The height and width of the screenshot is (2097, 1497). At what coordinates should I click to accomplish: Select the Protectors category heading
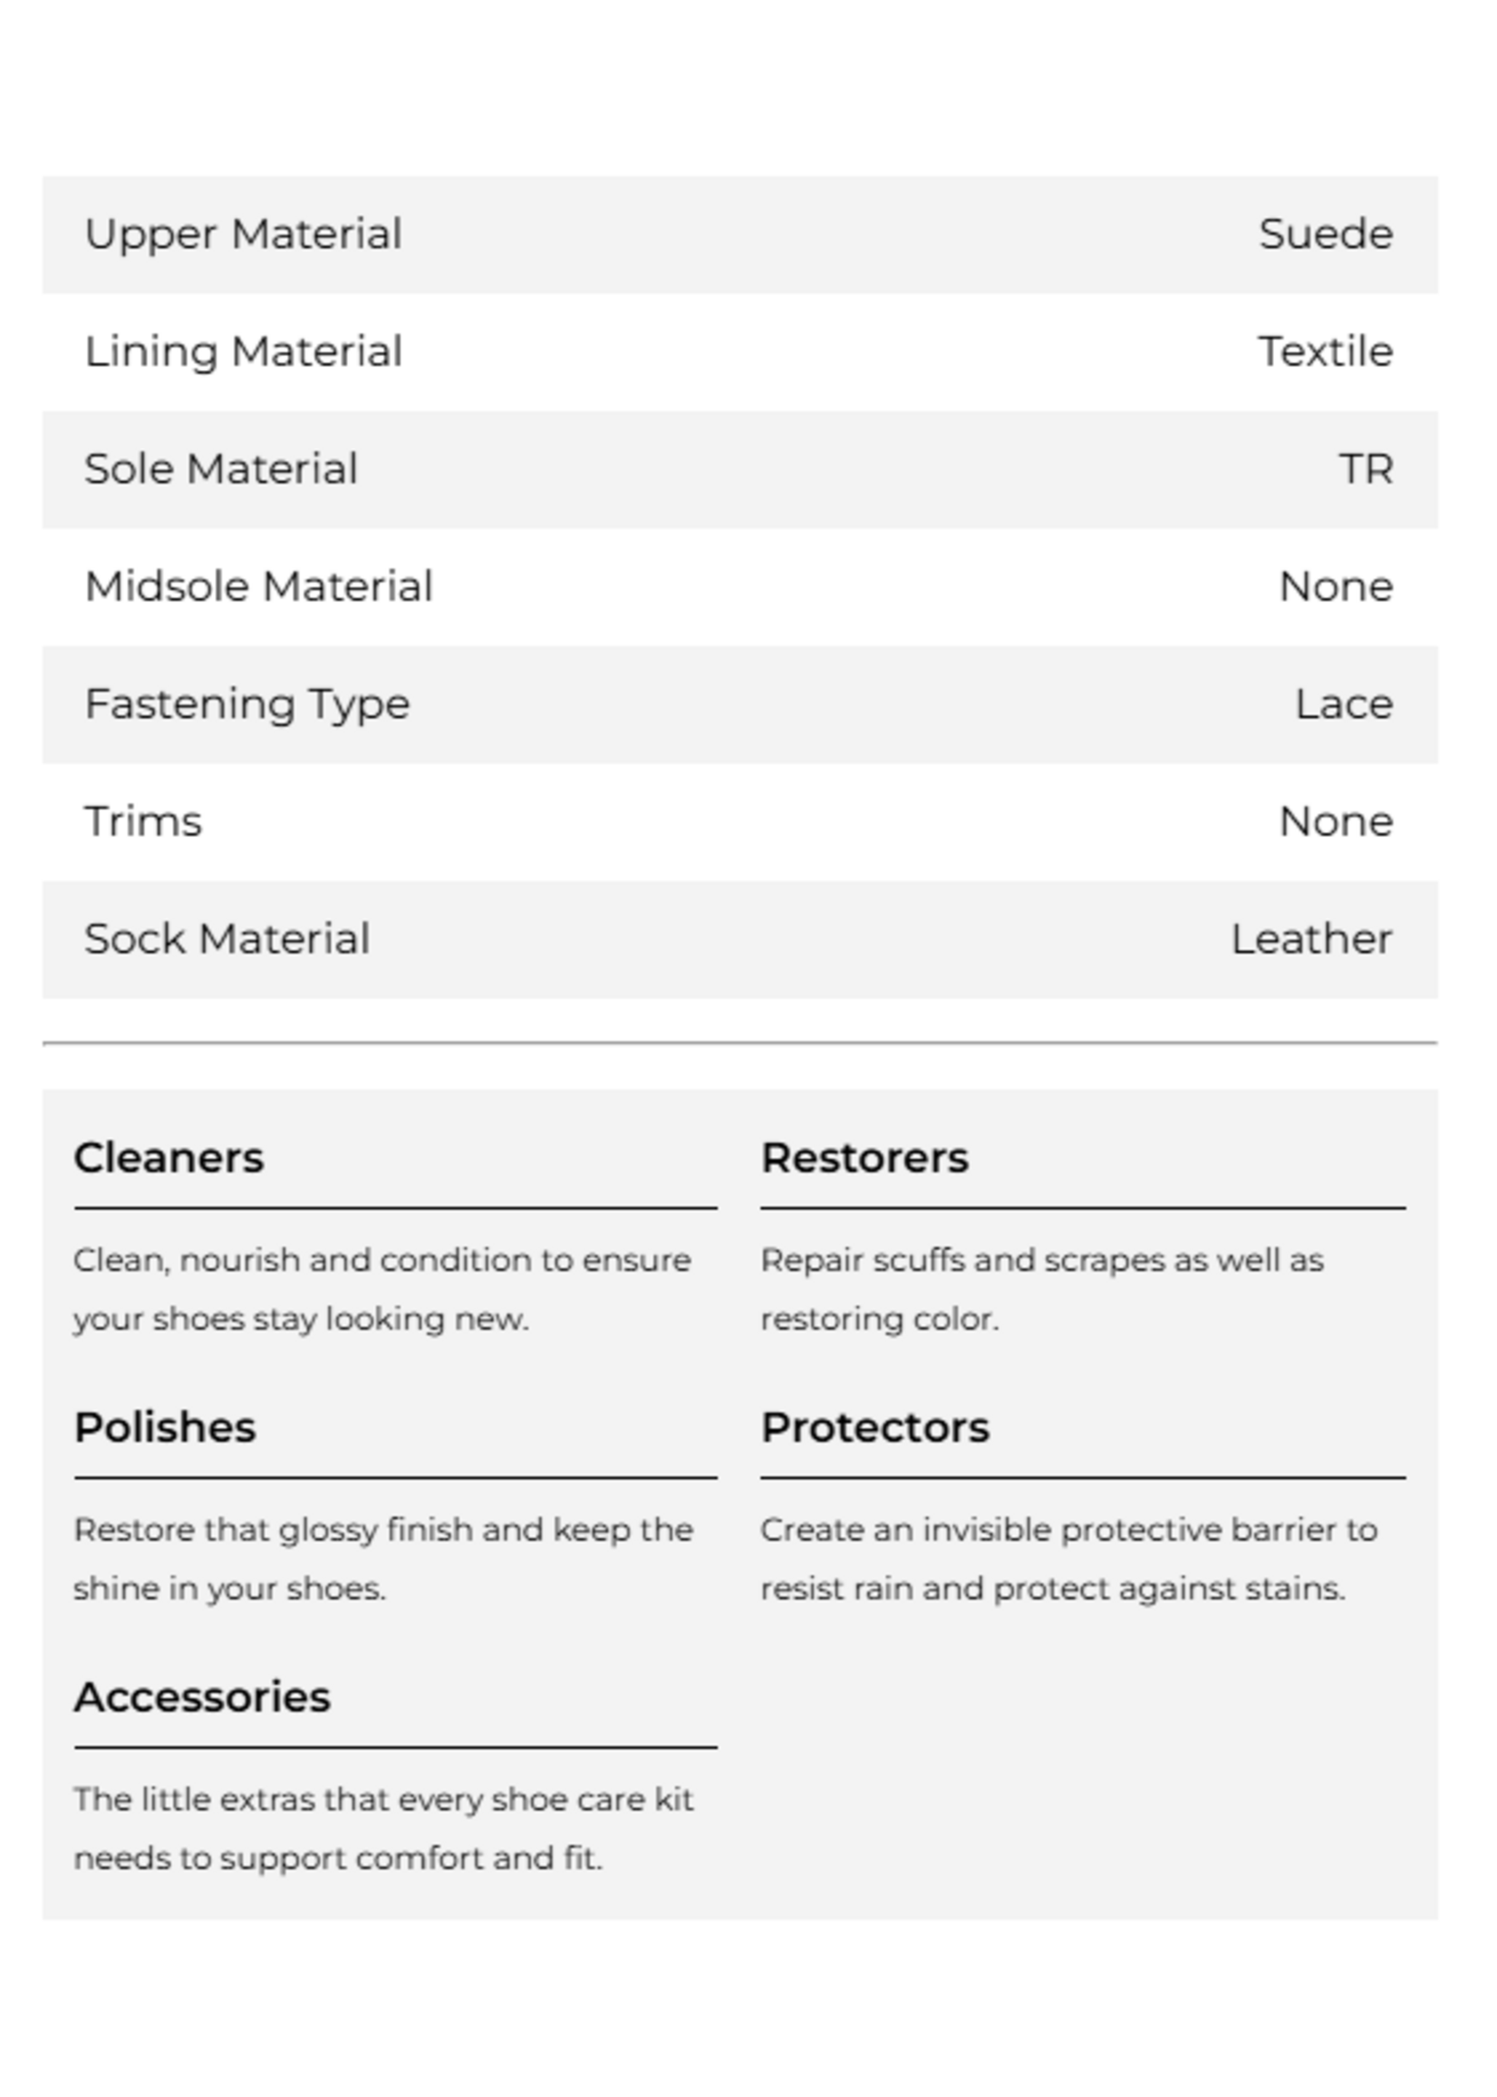click(874, 1428)
